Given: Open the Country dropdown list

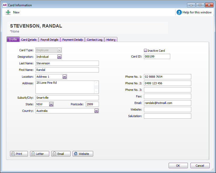Looking at the screenshot, I should coord(96,111).
